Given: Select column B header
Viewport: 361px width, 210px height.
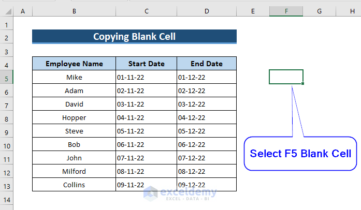Looking at the screenshot, I should (74, 11).
